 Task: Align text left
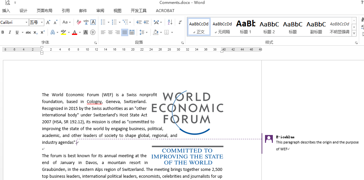click(103, 32)
